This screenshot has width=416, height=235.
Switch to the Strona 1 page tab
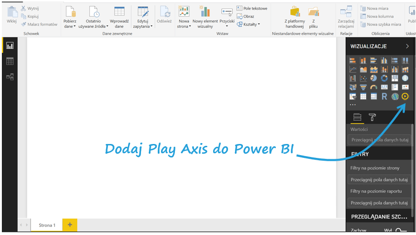click(47, 225)
